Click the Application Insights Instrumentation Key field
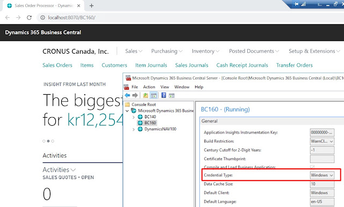The width and height of the screenshot is (344, 207). click(322, 132)
